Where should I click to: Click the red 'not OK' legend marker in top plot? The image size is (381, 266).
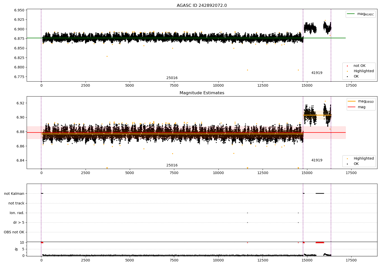(x=347, y=66)
